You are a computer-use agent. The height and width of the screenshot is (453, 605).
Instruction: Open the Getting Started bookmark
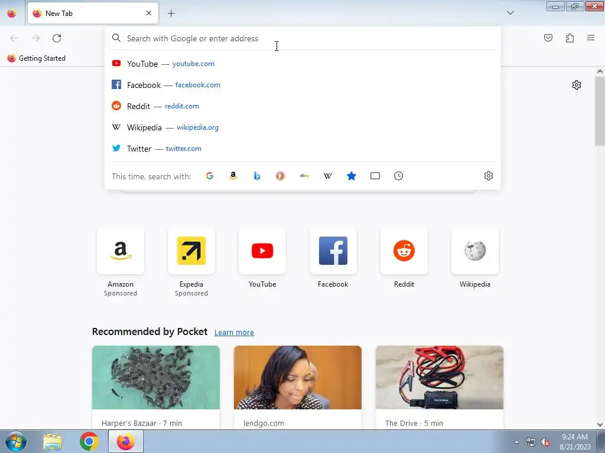[x=37, y=58]
